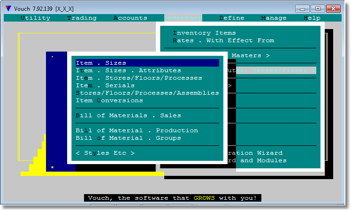Open the Utility menu
351x211 pixels.
coord(35,18)
